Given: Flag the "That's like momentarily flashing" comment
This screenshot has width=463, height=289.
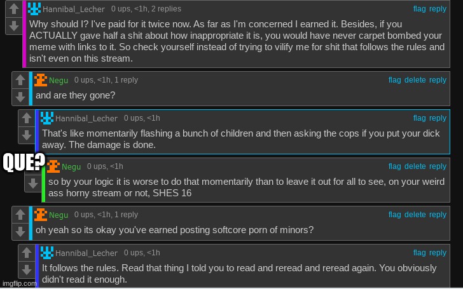Looking at the screenshot, I should pyautogui.click(x=419, y=118).
